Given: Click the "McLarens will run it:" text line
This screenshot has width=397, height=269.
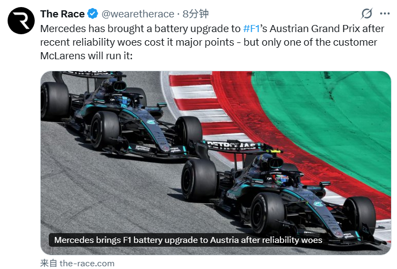Looking at the screenshot, I should pos(86,56).
